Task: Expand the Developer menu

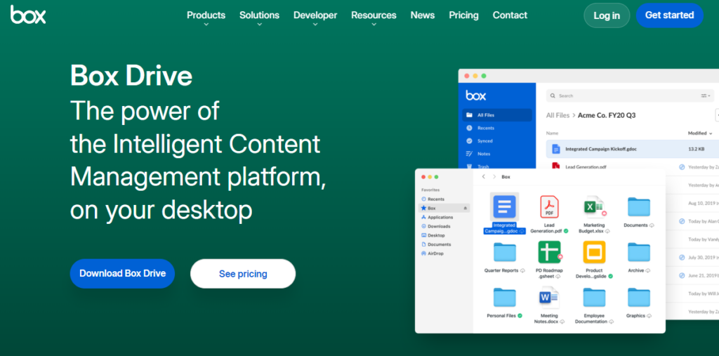Action: (315, 15)
